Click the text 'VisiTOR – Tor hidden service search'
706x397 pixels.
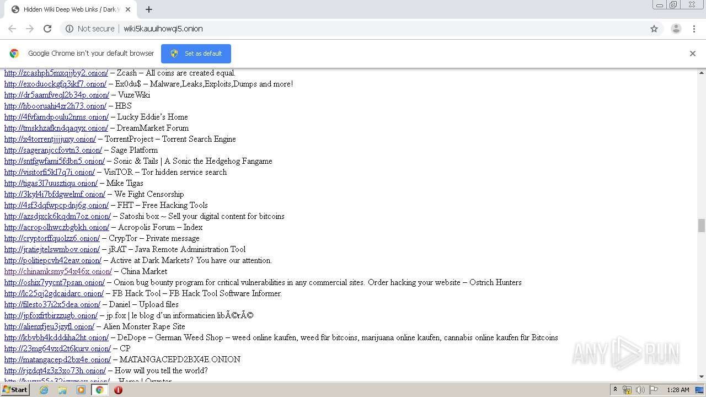click(x=165, y=172)
